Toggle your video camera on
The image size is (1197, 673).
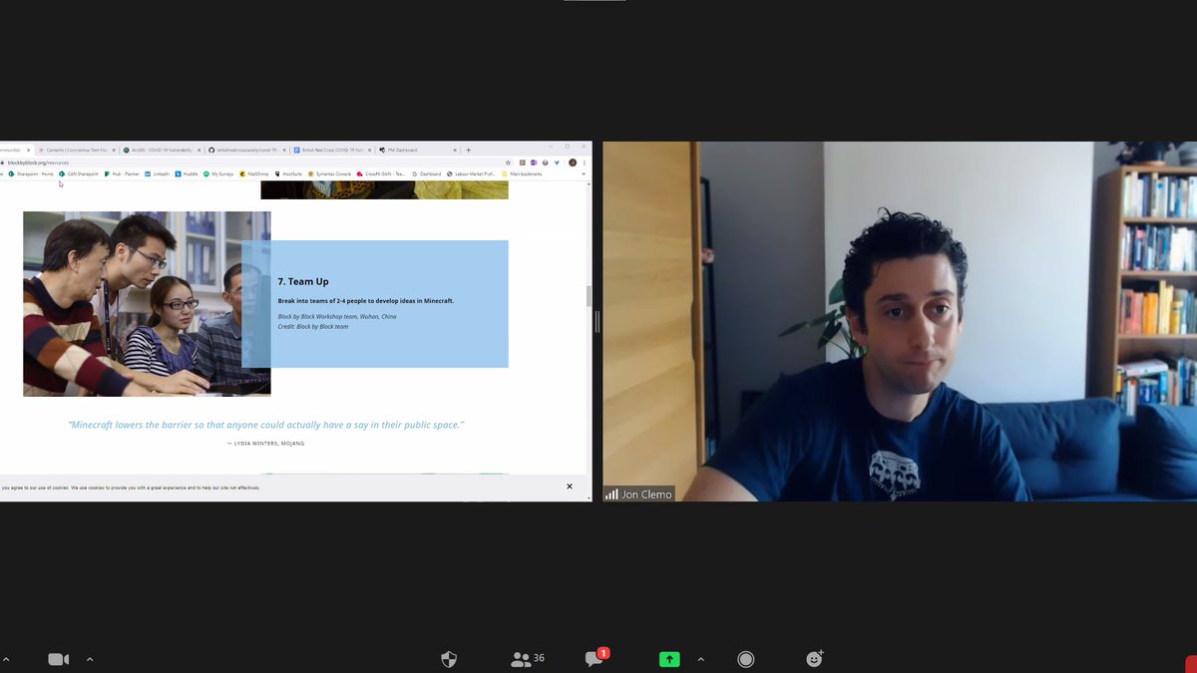click(x=58, y=658)
